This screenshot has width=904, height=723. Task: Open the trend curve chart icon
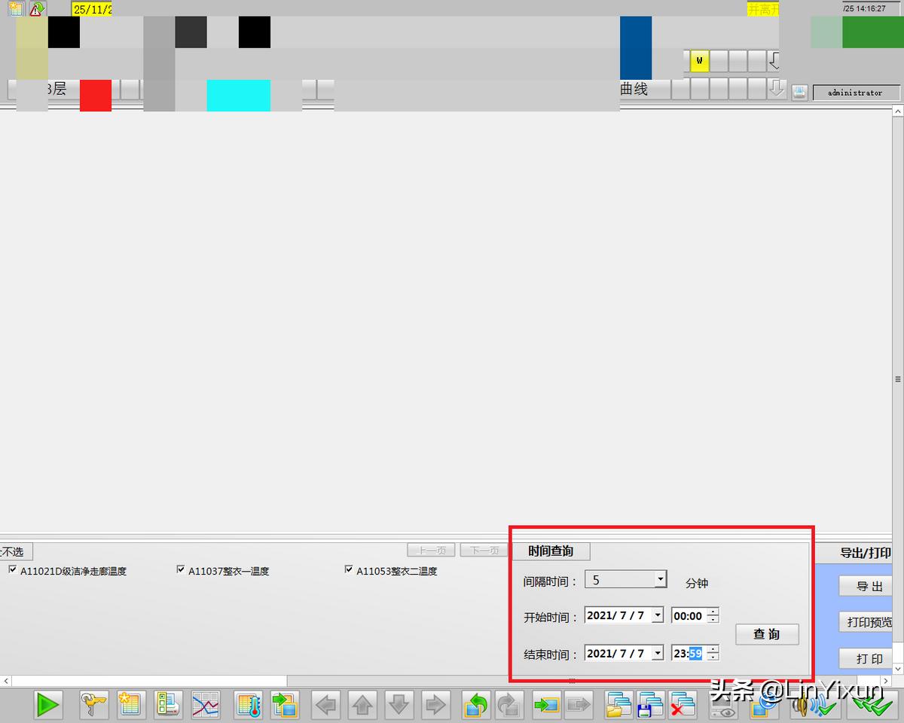pyautogui.click(x=205, y=705)
